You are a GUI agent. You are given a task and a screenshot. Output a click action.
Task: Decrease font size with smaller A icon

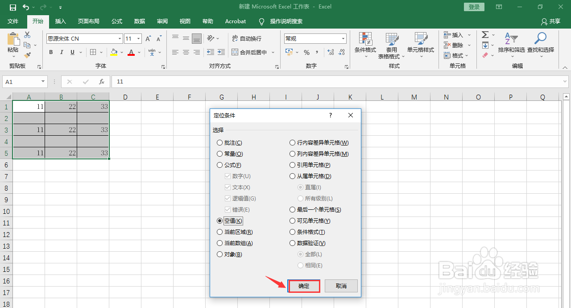(x=159, y=39)
